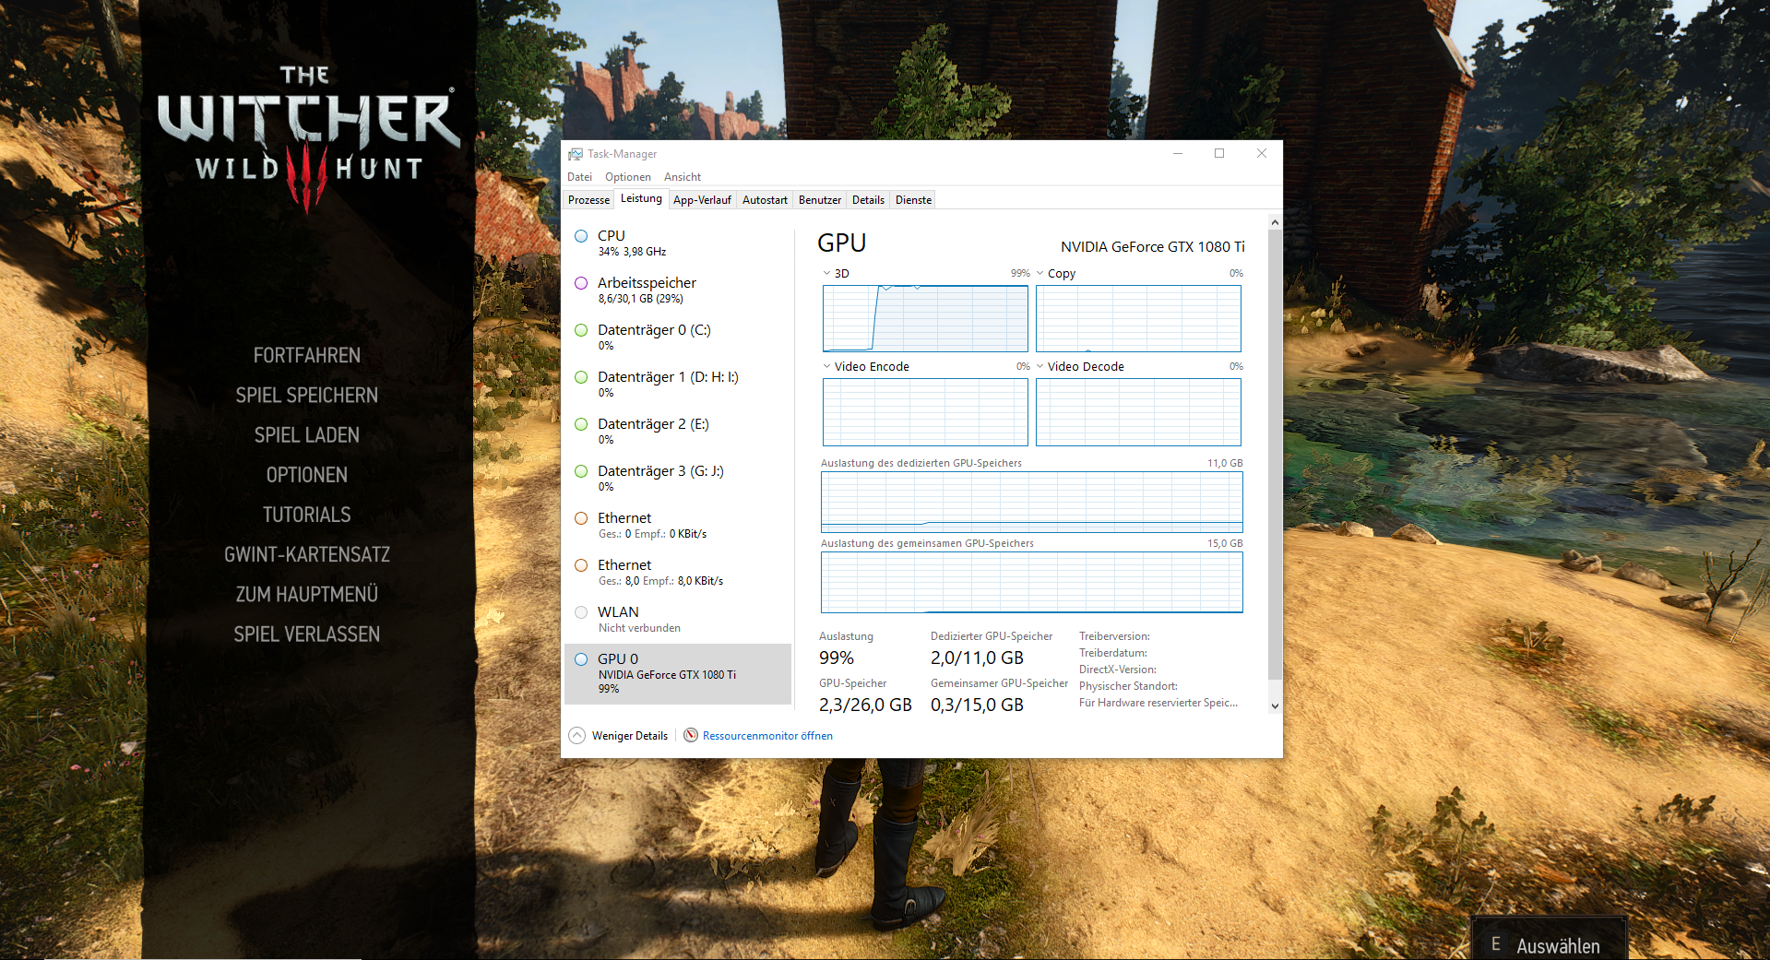The image size is (1770, 960).
Task: Open the Datei menu
Action: (579, 176)
